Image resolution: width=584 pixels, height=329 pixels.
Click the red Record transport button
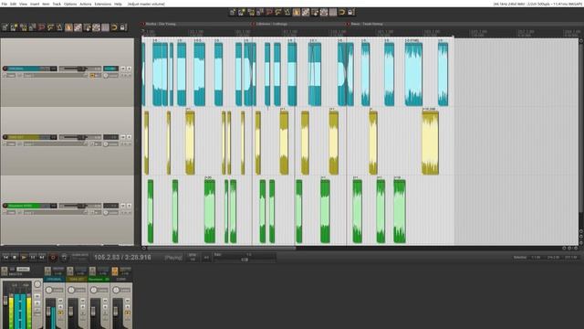click(x=53, y=257)
